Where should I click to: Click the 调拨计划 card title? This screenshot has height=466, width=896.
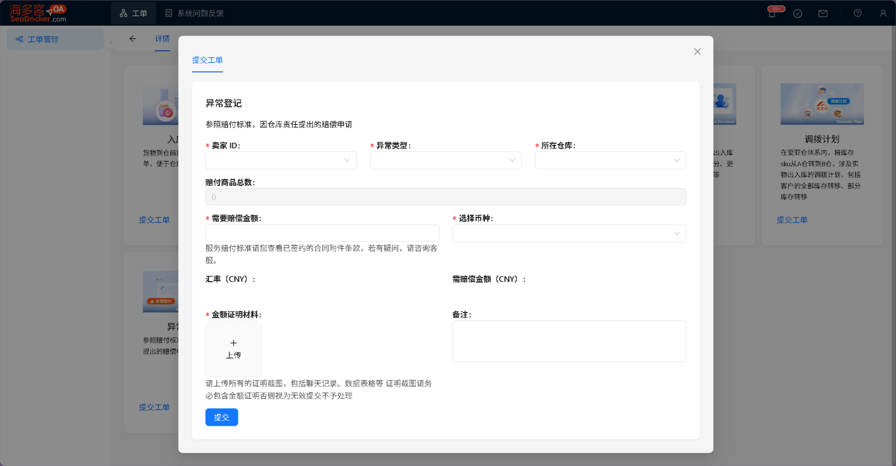(x=822, y=139)
